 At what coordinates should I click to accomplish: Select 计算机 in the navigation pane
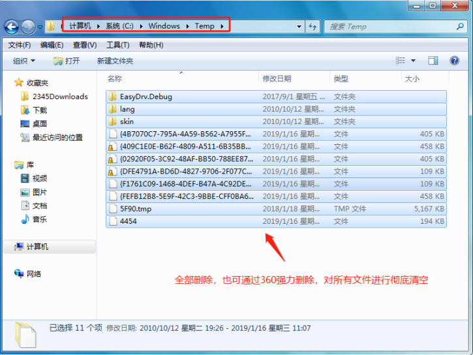tap(37, 247)
